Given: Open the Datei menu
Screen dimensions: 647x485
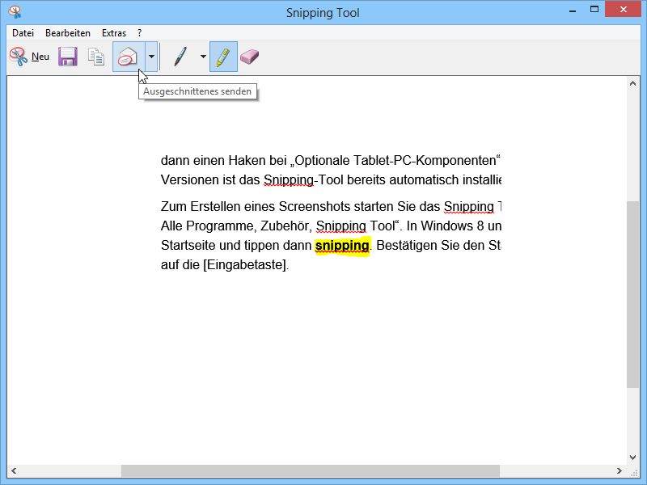Looking at the screenshot, I should point(23,33).
